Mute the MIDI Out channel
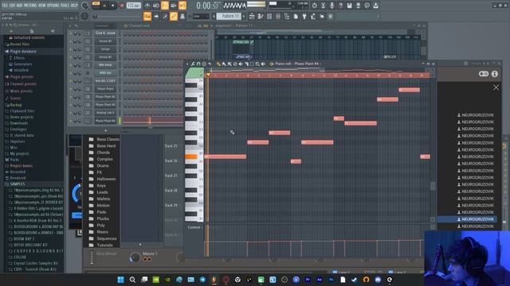 [x=71, y=73]
